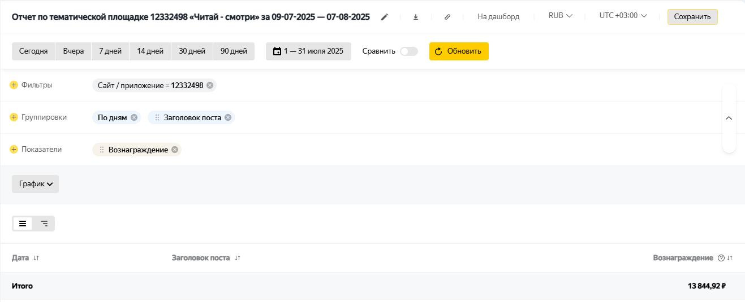Select the 'Сегодня' period

coord(33,51)
